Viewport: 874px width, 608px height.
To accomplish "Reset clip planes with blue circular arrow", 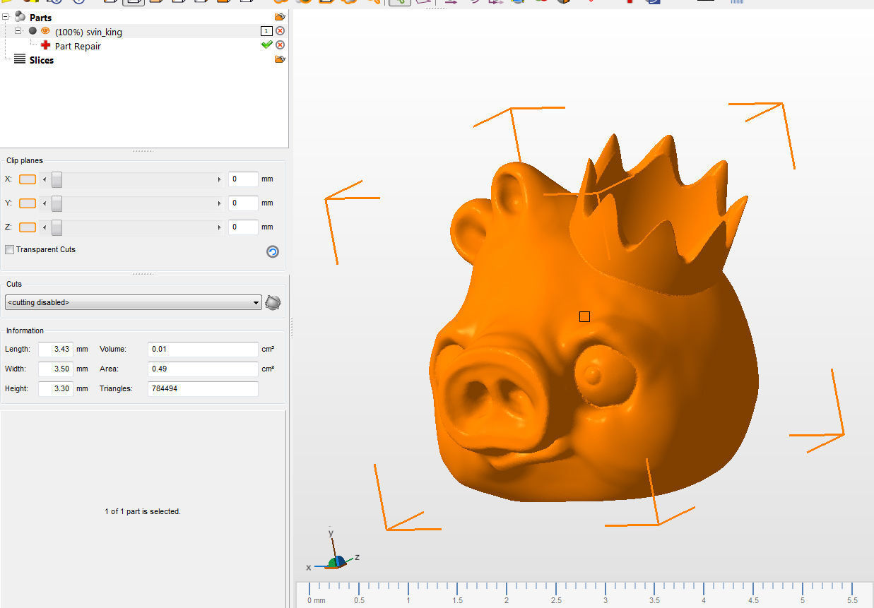I will [273, 251].
